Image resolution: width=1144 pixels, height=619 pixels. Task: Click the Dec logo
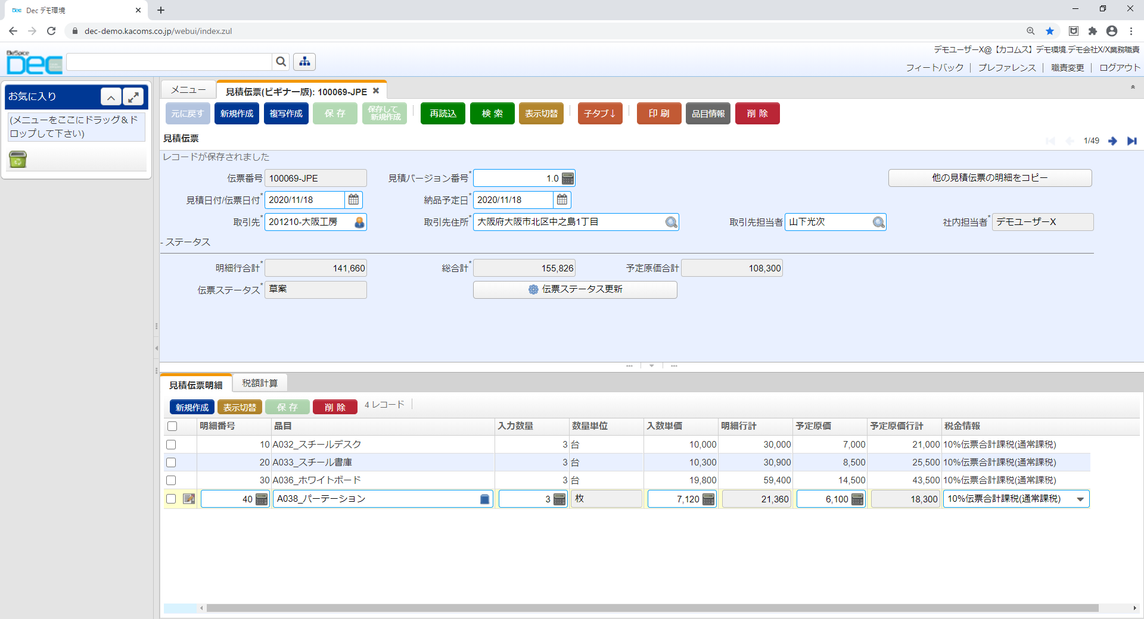click(x=34, y=62)
